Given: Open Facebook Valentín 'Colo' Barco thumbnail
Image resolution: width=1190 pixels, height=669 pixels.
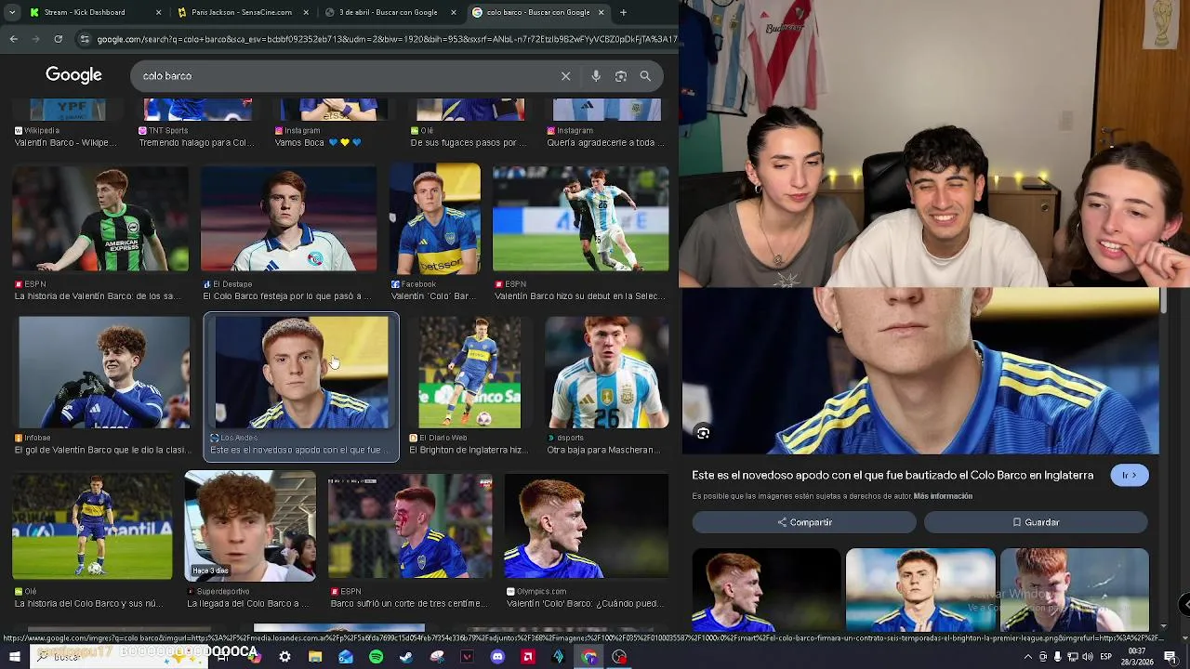Looking at the screenshot, I should tap(435, 219).
